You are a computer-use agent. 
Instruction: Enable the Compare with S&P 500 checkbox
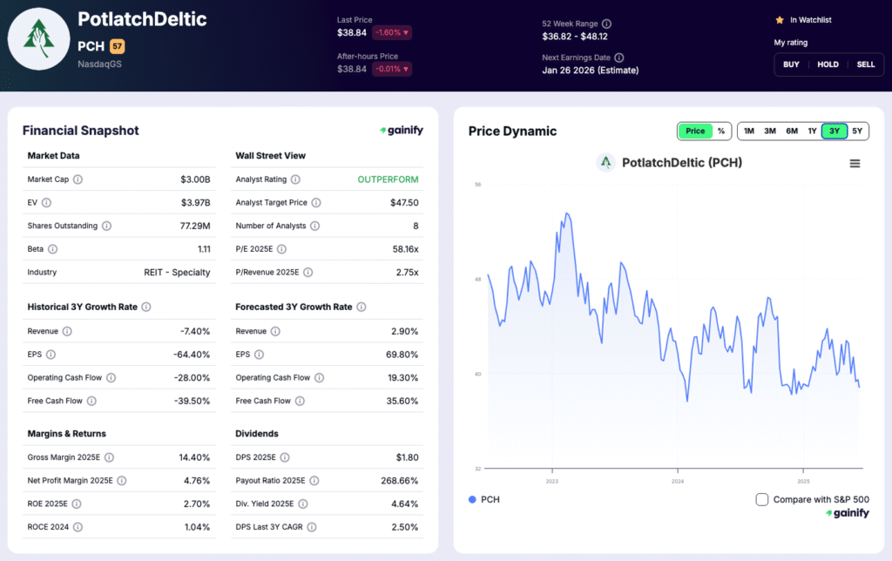762,499
